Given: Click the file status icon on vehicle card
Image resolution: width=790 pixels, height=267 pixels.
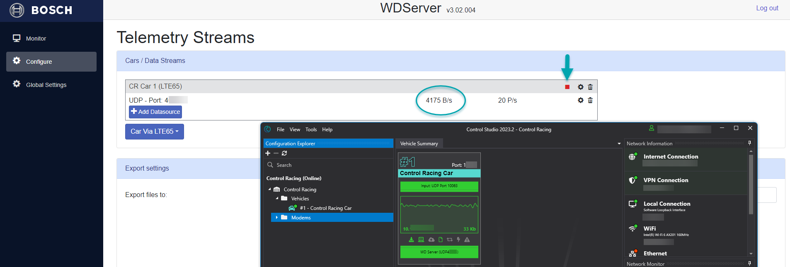Looking at the screenshot, I should point(440,240).
